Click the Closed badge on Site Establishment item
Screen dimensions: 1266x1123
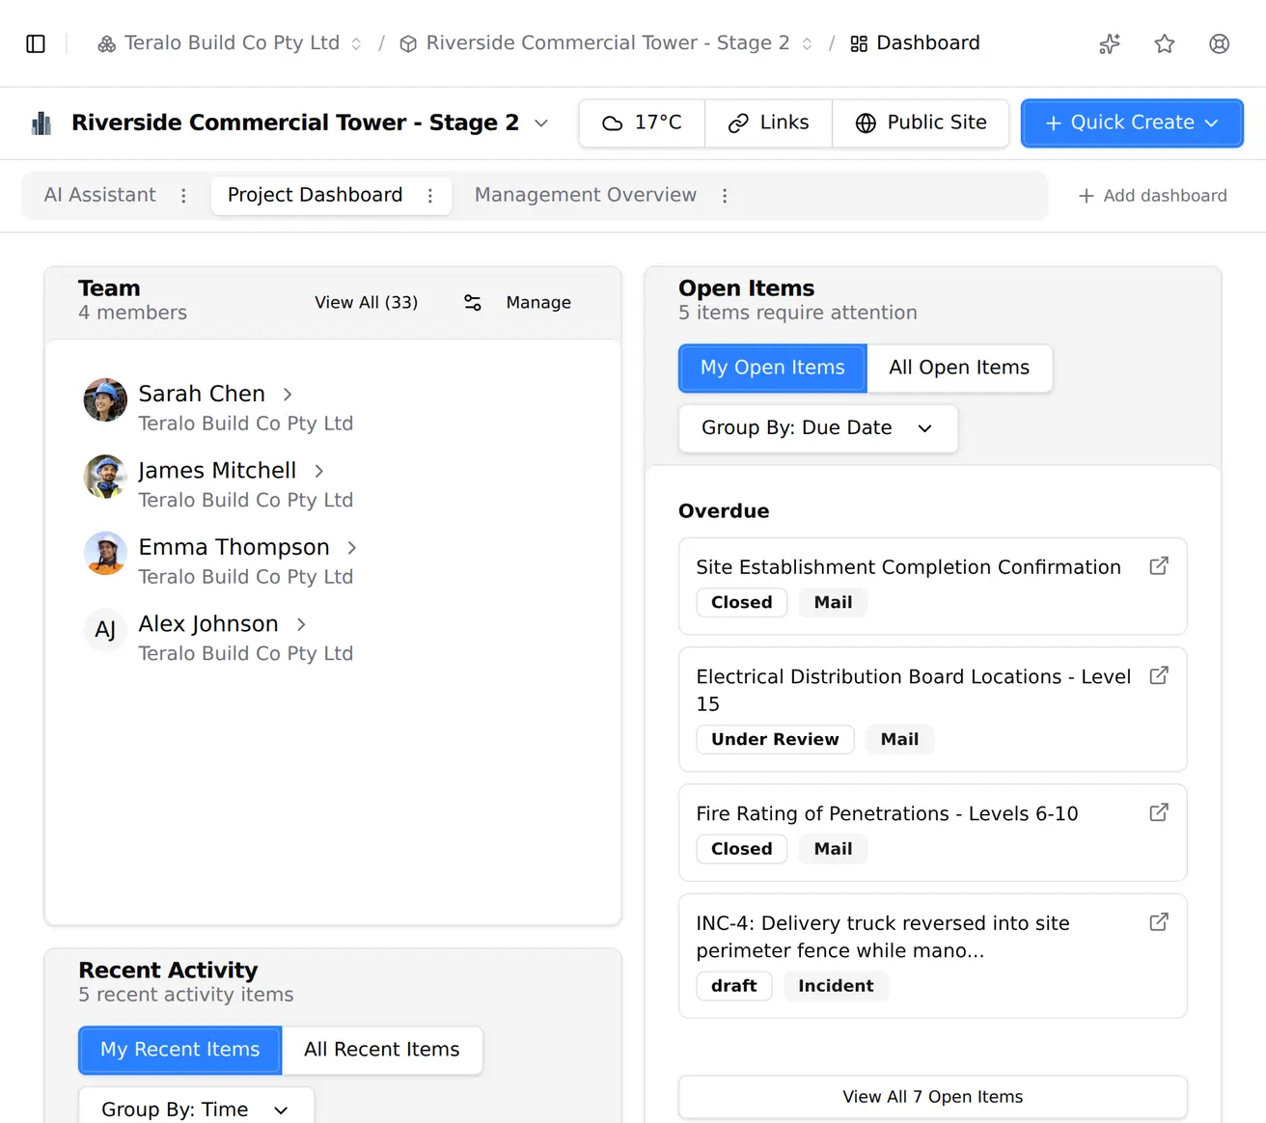742,602
